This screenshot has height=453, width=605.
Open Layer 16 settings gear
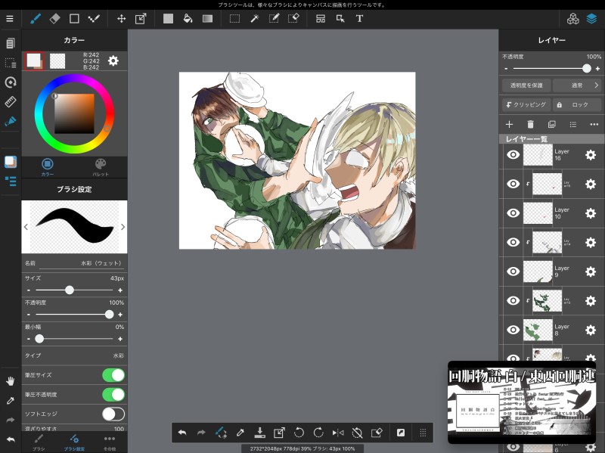pos(591,155)
